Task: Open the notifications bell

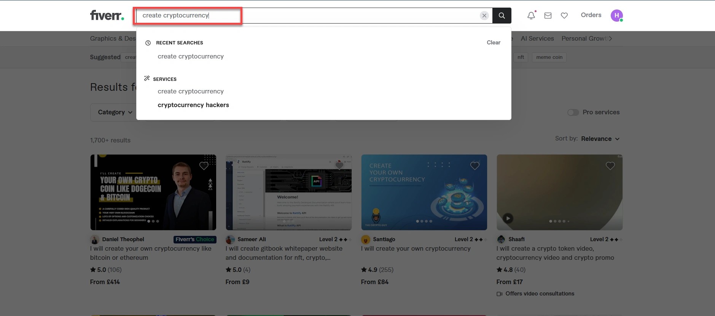Action: tap(531, 16)
